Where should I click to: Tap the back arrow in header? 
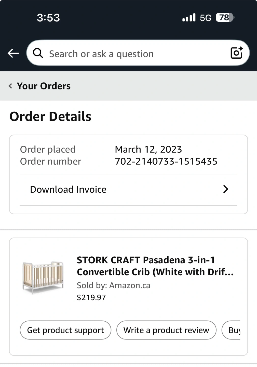tap(13, 53)
